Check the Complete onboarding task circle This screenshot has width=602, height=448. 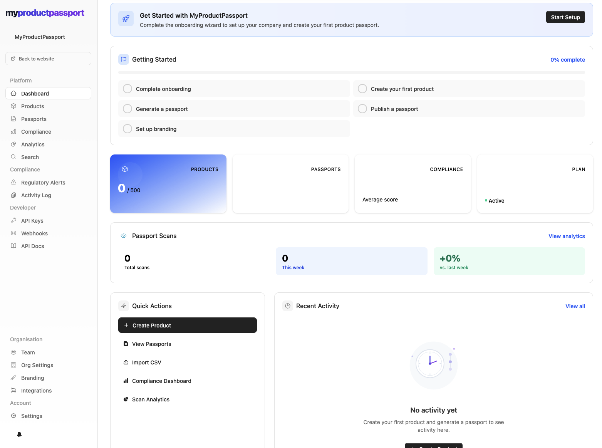[x=127, y=88]
